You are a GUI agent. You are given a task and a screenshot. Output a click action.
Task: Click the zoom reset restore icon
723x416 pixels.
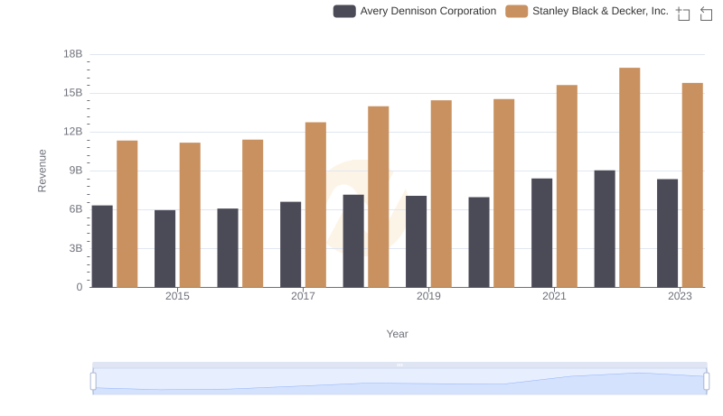706,14
